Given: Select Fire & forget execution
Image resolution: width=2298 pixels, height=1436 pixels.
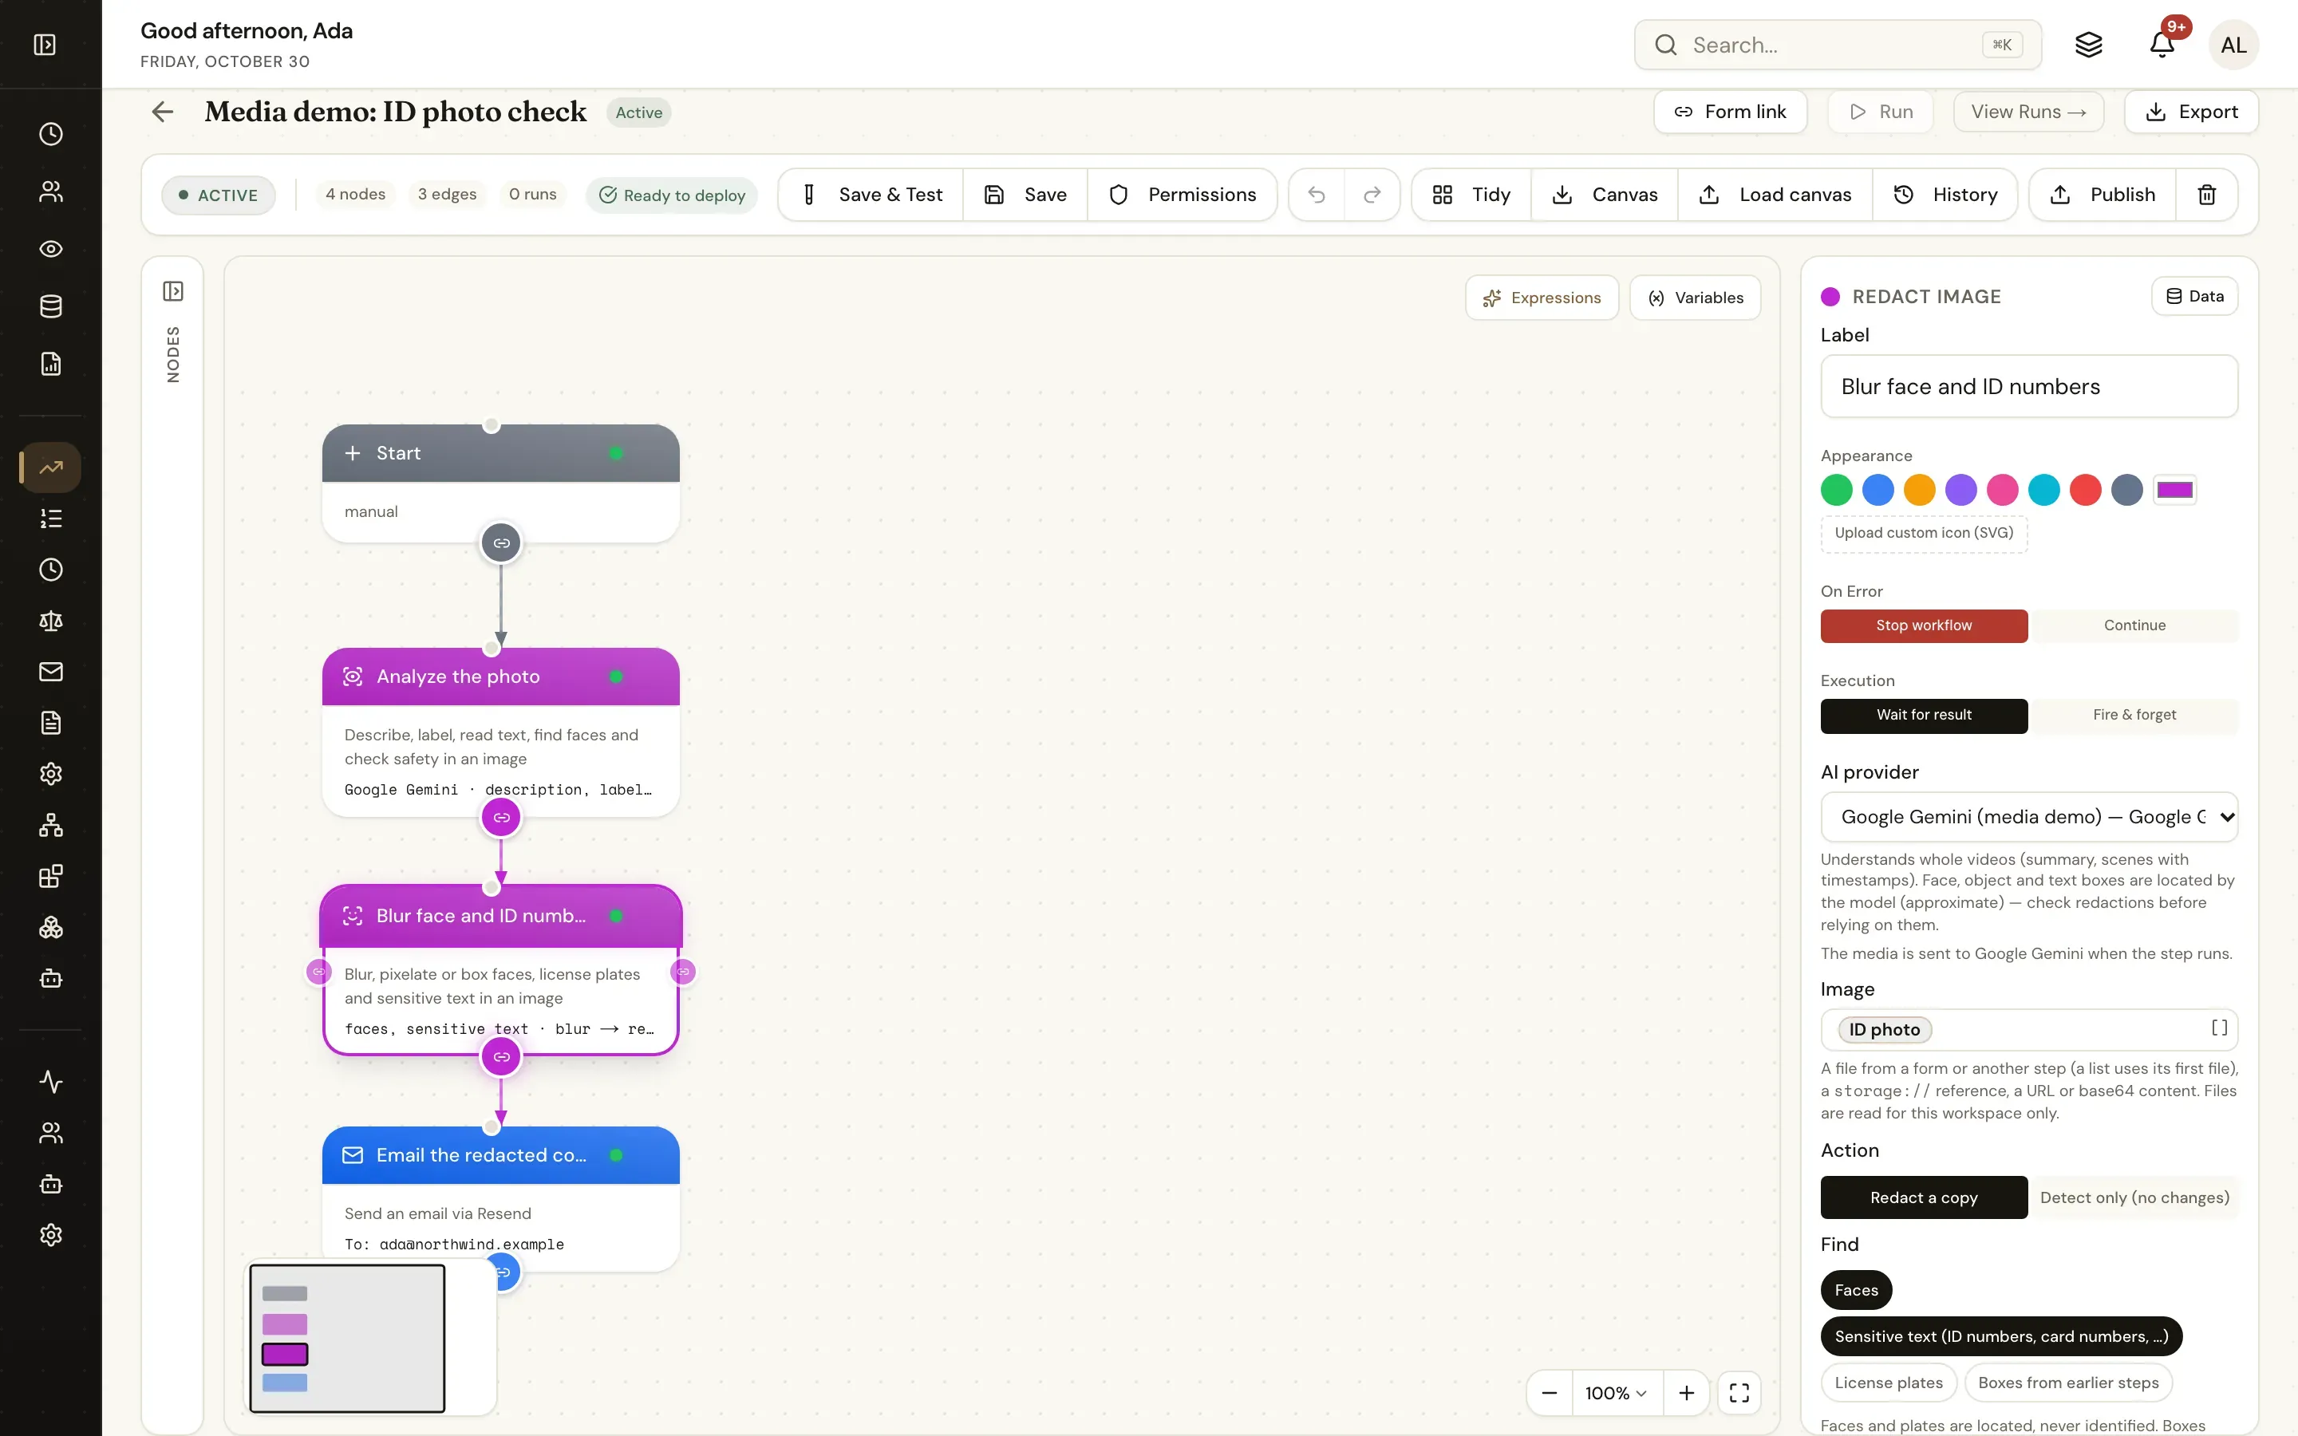Looking at the screenshot, I should pyautogui.click(x=2134, y=715).
